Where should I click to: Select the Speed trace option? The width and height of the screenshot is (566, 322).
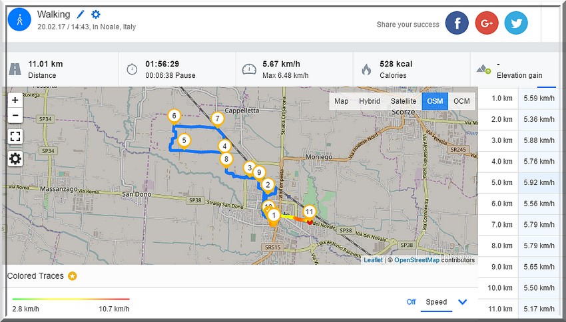pyautogui.click(x=436, y=302)
